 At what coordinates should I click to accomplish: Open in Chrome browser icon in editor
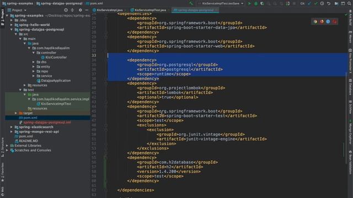click(315, 21)
